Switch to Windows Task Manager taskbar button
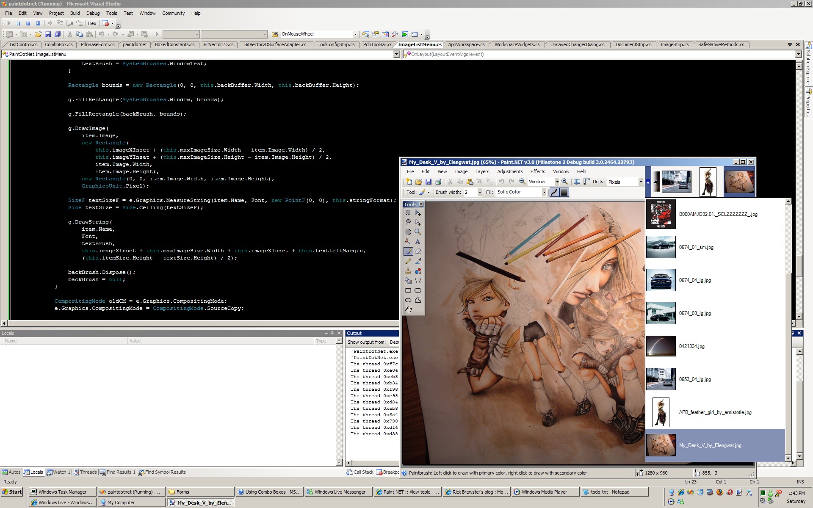 [x=62, y=492]
